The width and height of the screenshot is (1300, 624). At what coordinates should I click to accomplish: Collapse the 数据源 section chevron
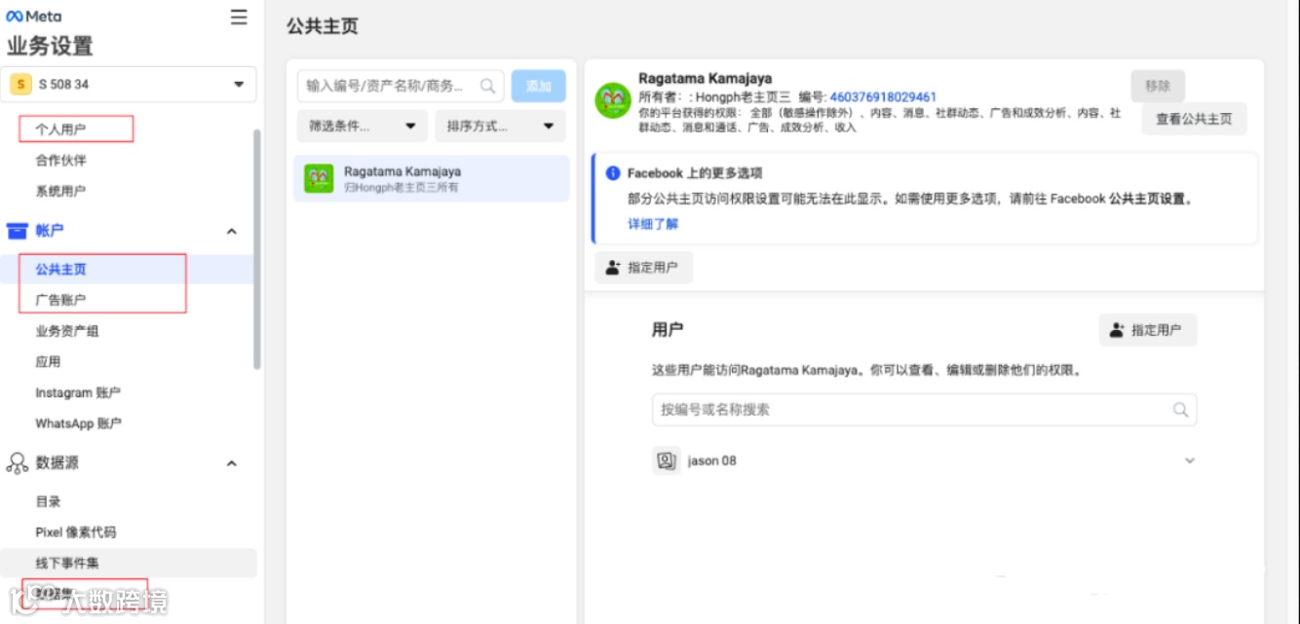point(232,463)
